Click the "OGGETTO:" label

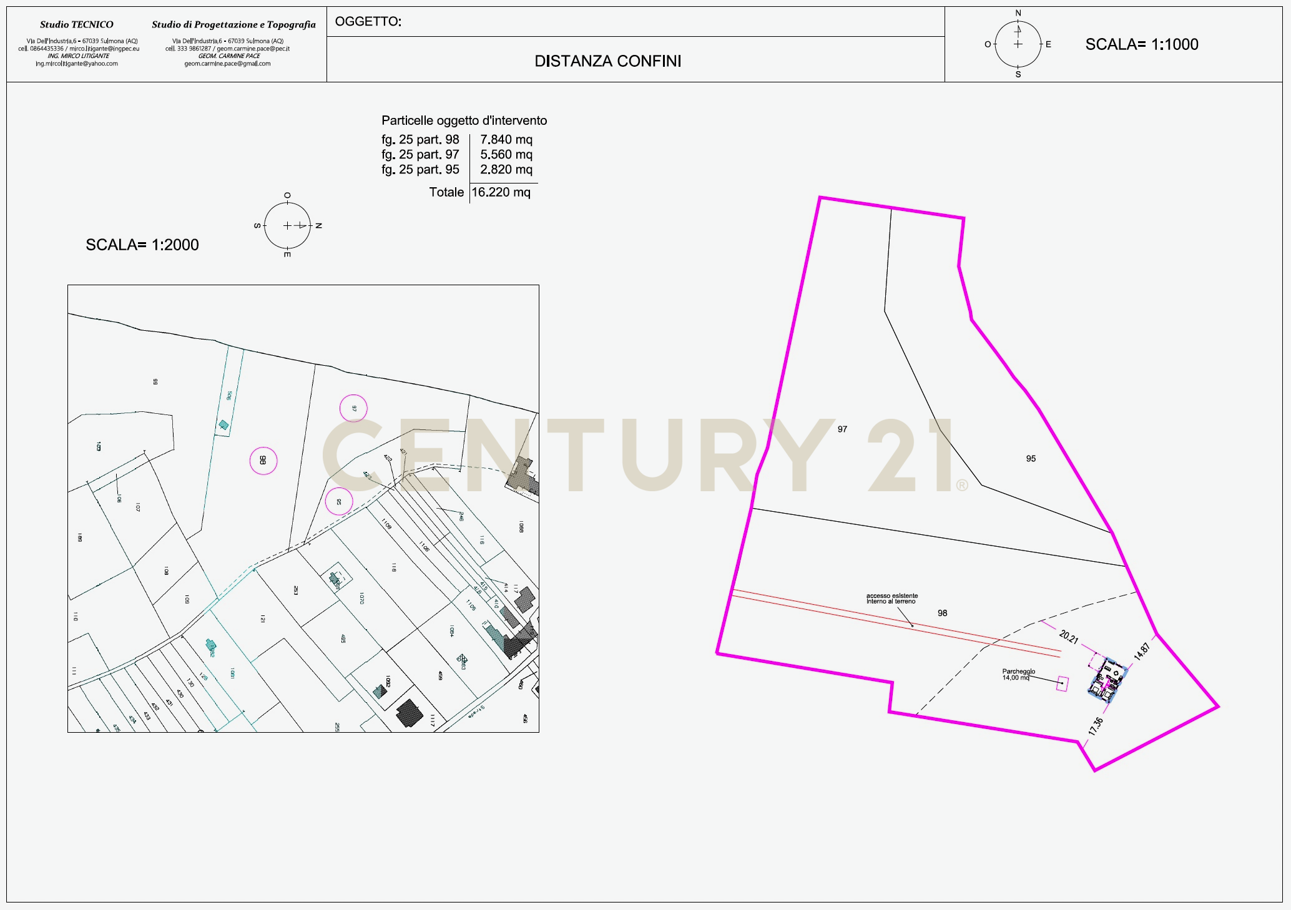pos(368,22)
